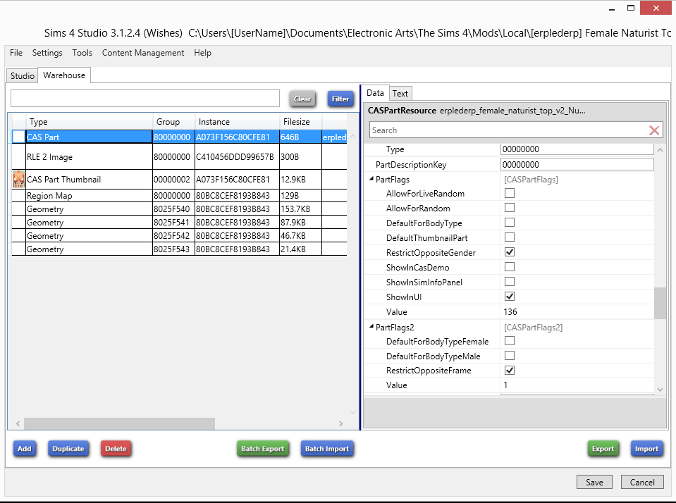676x503 pixels.
Task: Check DefaultForBodyTypeFemale checkbox
Action: pos(510,341)
